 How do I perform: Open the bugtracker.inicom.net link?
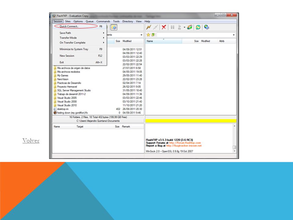point(184,145)
